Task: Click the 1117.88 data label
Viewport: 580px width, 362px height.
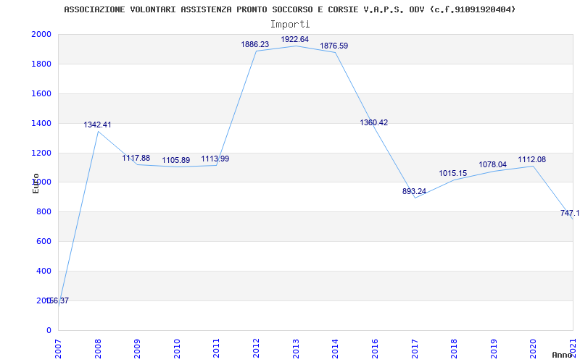Action: [136, 158]
